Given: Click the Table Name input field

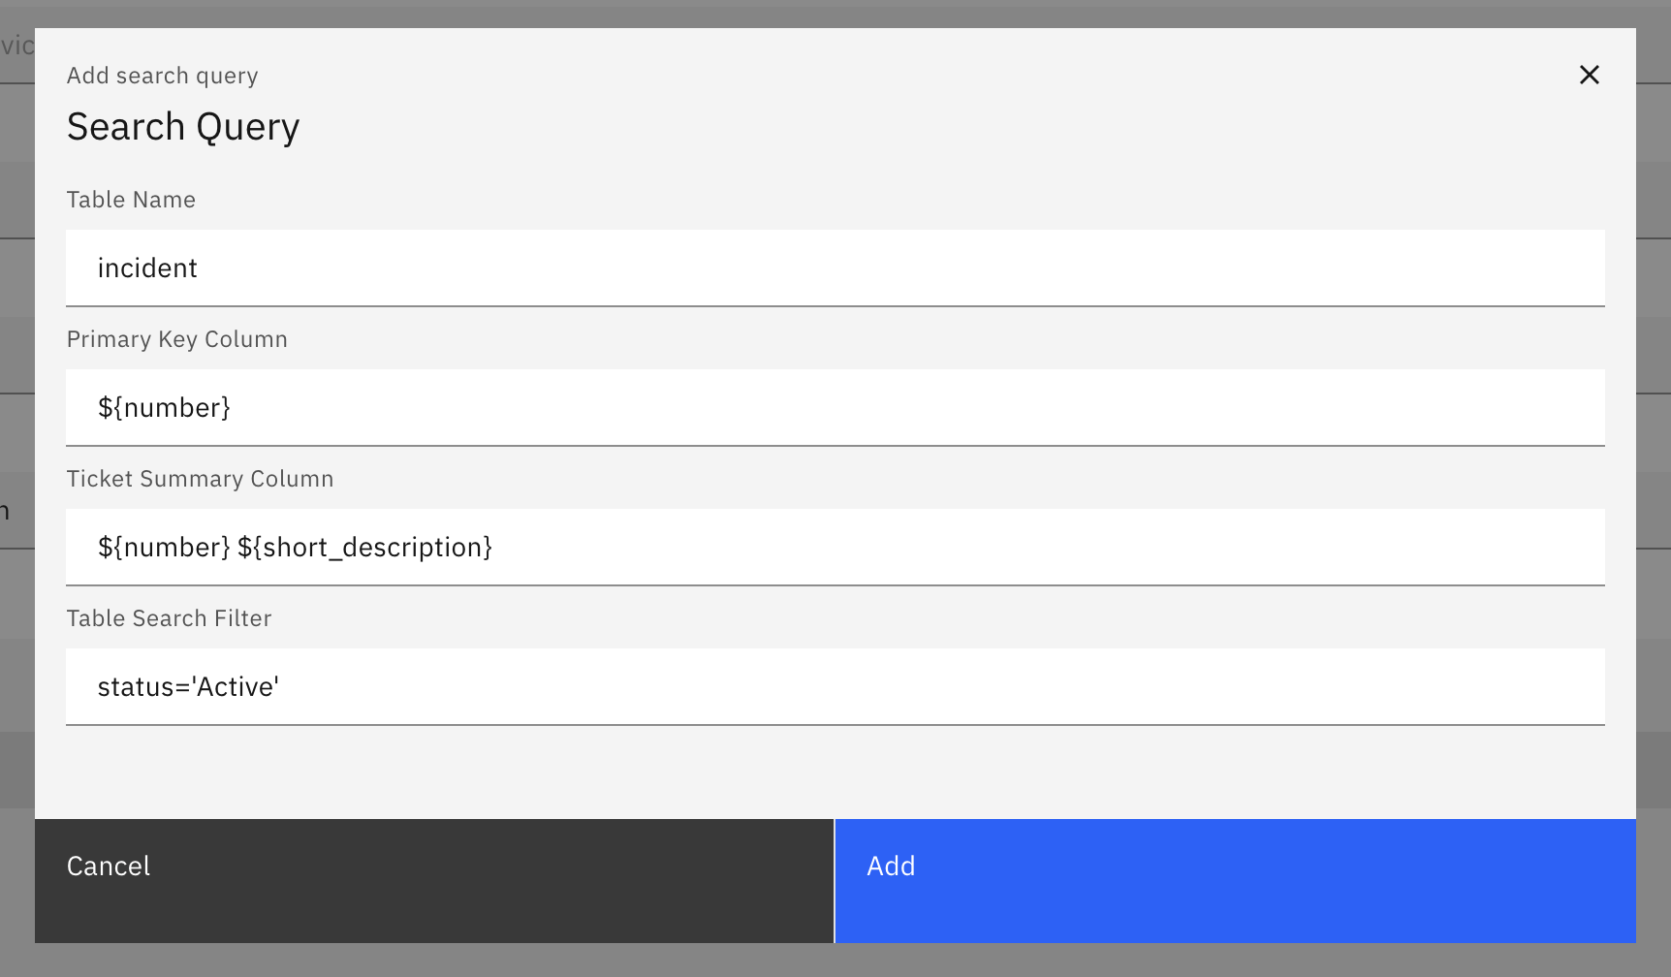Looking at the screenshot, I should coord(834,268).
